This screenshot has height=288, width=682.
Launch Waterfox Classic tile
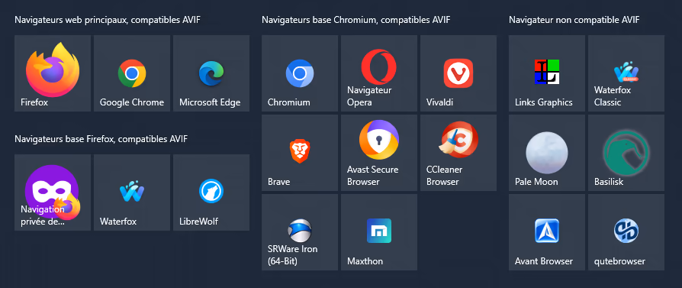(626, 73)
